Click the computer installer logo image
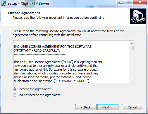Viewport: 148px width, 114px height. click(138, 16)
